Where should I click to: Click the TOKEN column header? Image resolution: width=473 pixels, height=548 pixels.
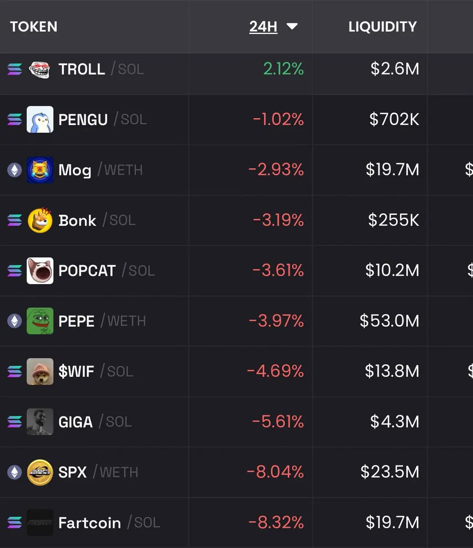point(34,26)
